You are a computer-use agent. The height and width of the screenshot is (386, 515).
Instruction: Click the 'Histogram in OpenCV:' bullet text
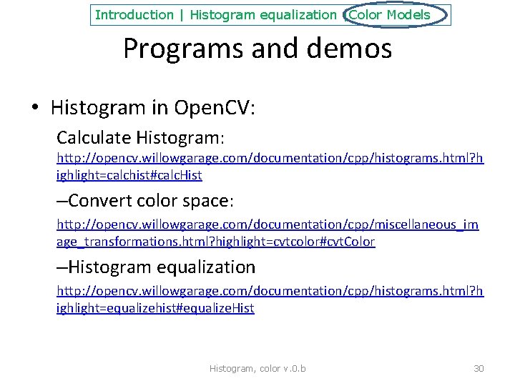[x=153, y=108]
